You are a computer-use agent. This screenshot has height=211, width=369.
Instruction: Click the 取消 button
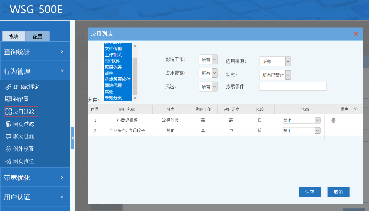pos(338,192)
